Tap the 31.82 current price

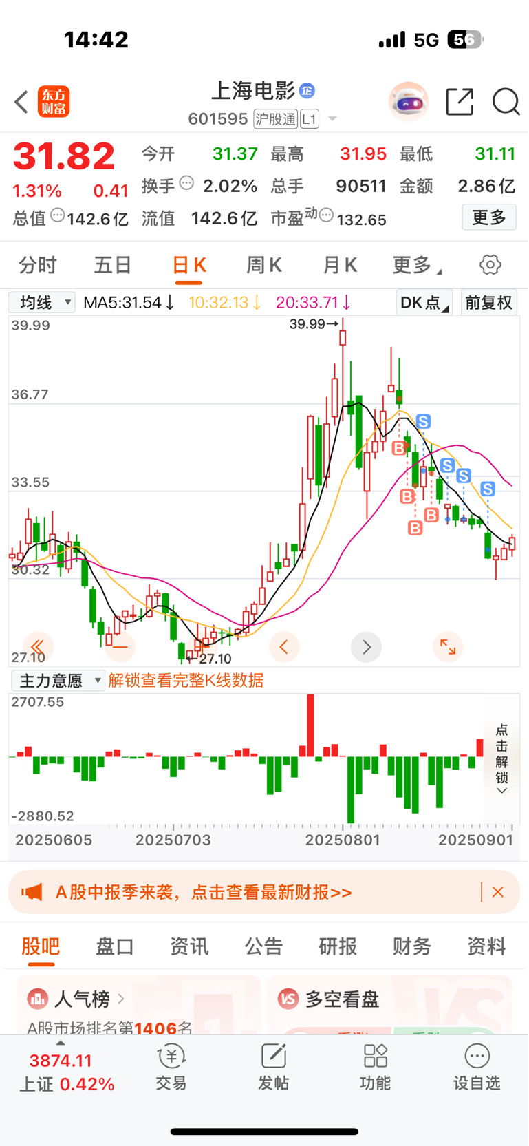coord(64,156)
